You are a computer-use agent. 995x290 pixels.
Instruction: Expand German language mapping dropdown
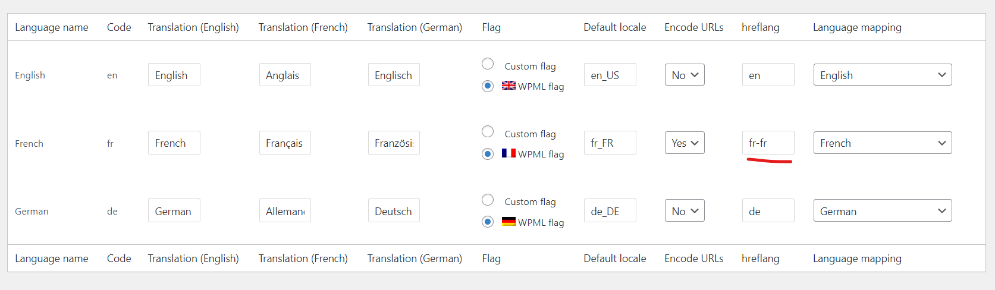coord(883,211)
